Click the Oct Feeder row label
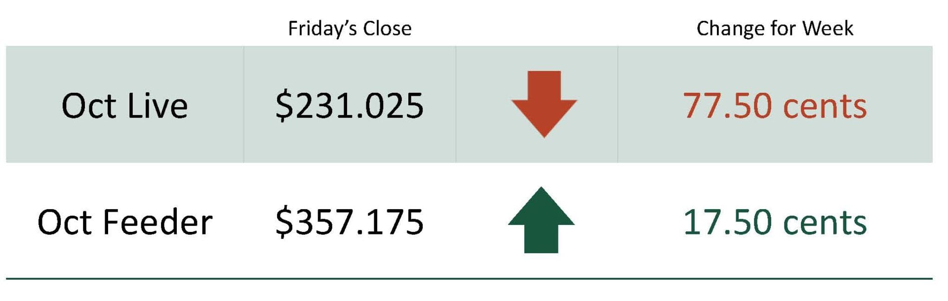 tap(124, 222)
